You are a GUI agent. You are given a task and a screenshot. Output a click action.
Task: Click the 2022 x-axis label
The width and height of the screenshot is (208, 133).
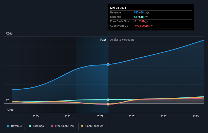(36, 116)
